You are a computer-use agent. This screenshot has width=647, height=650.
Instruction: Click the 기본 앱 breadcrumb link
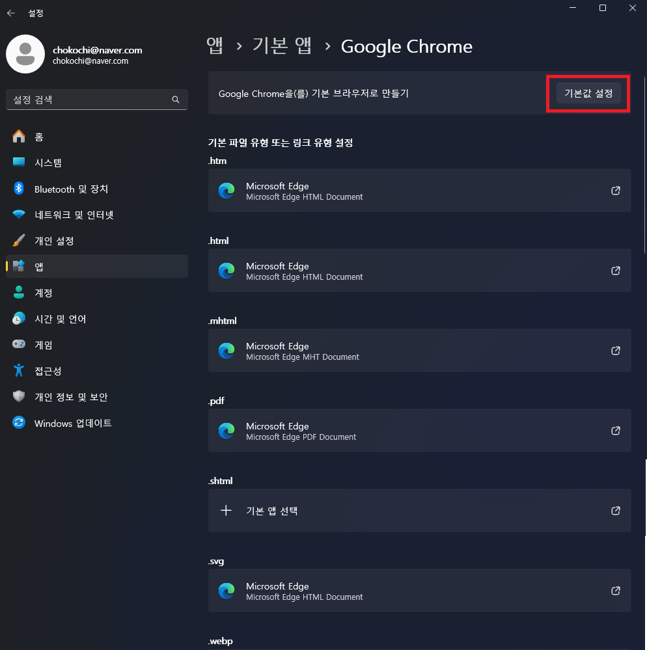tap(282, 46)
